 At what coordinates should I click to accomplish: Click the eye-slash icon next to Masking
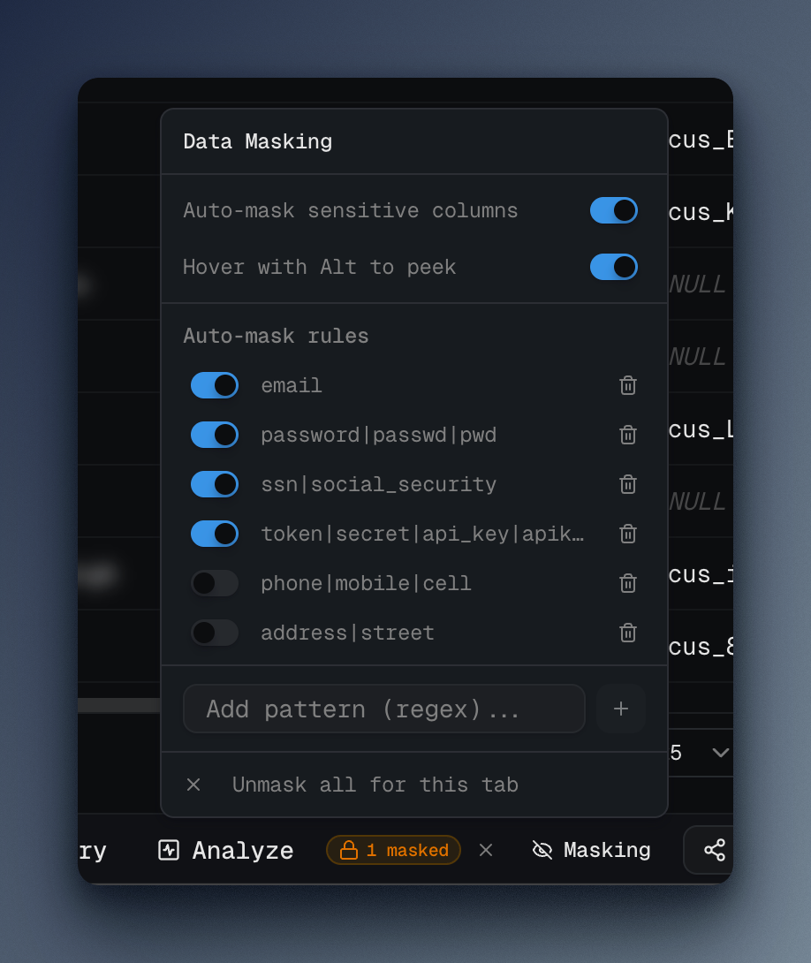tap(541, 850)
